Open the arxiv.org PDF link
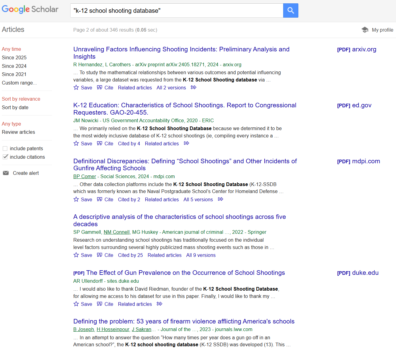This screenshot has height=349, width=396. click(357, 49)
